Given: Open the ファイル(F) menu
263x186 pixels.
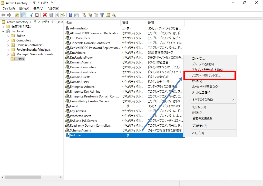Looking at the screenshot, I should [8, 9].
